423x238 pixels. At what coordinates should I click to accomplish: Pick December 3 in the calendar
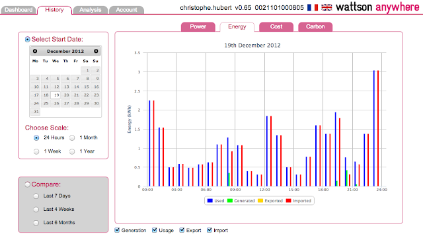point(36,79)
